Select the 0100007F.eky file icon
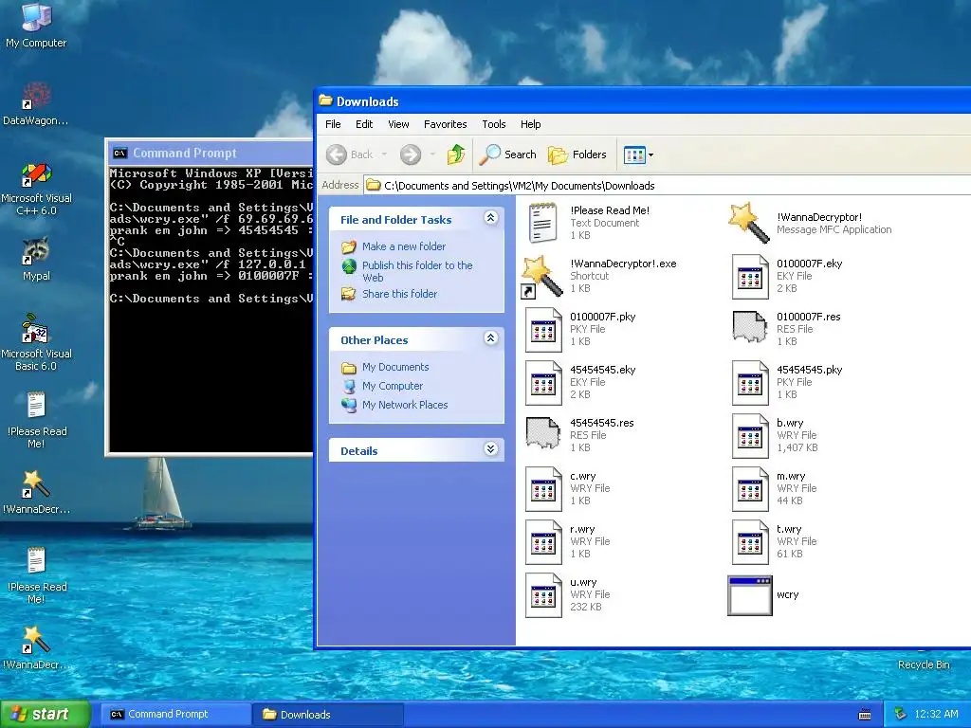This screenshot has width=971, height=728. (x=750, y=276)
